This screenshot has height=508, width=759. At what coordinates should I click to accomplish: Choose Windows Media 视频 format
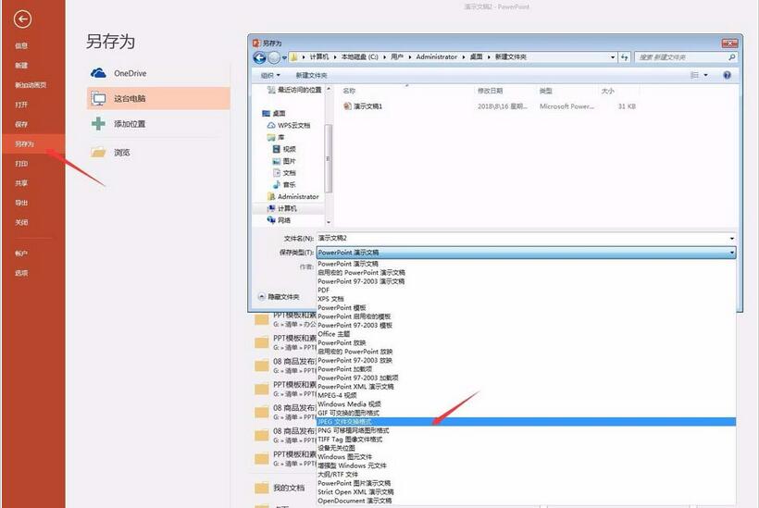click(x=349, y=404)
